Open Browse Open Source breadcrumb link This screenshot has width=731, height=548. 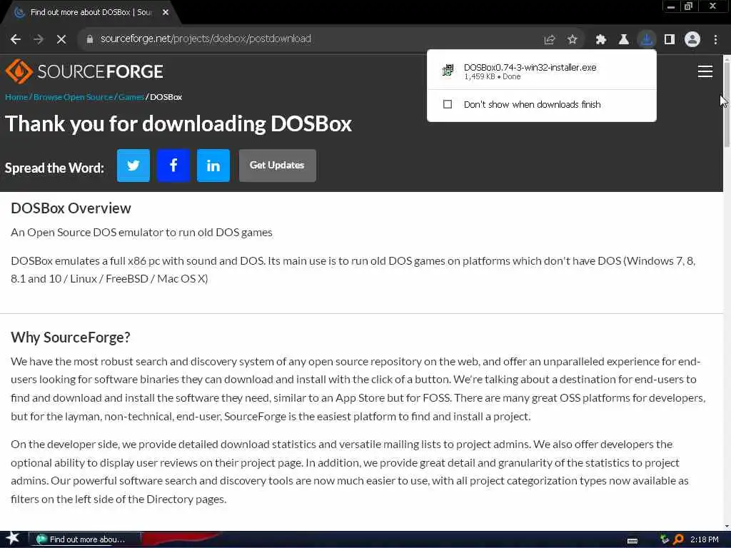pos(74,97)
